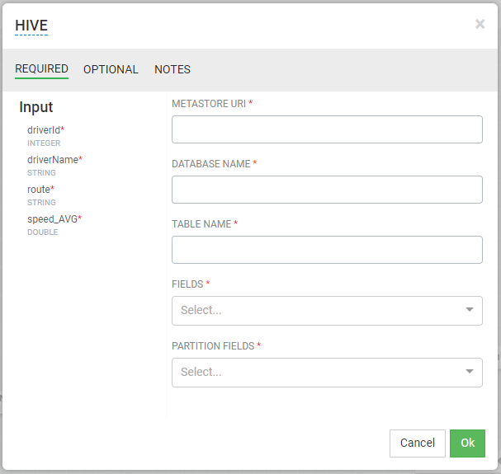
Task: Click the DOUBLE type under speed_AVG
Action: [x=42, y=232]
